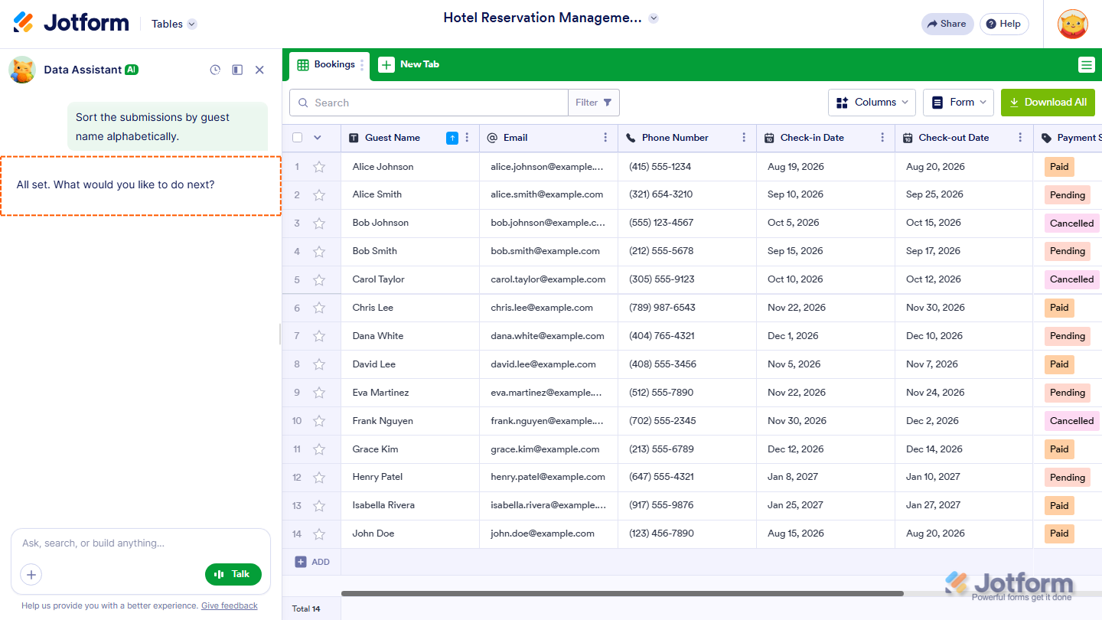Toggle the Data Assistant side panel layout icon
This screenshot has height=620, width=1102.
coord(237,70)
